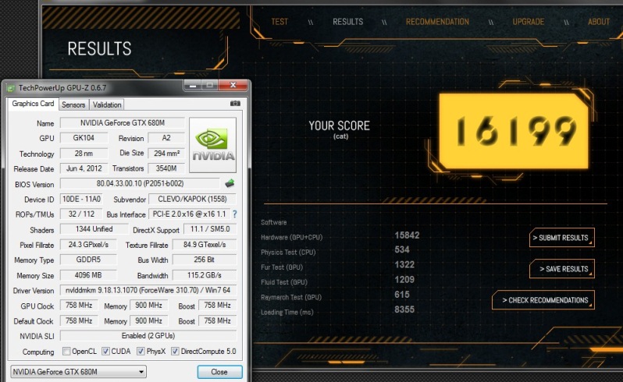Click the SAVE RESULTS button

562,269
